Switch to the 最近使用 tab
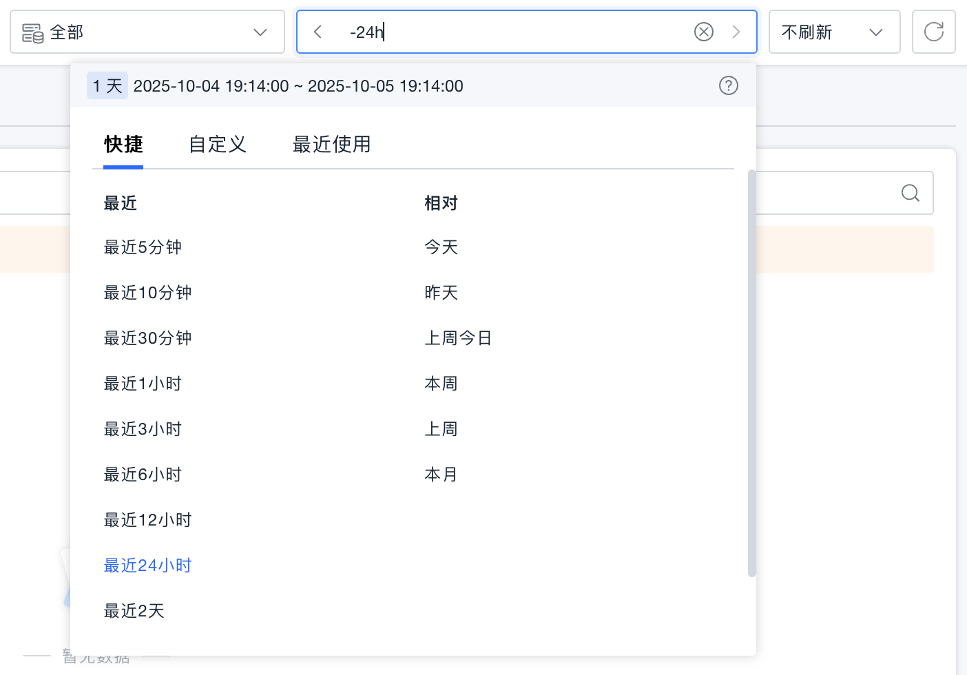The width and height of the screenshot is (967, 675). pos(331,144)
